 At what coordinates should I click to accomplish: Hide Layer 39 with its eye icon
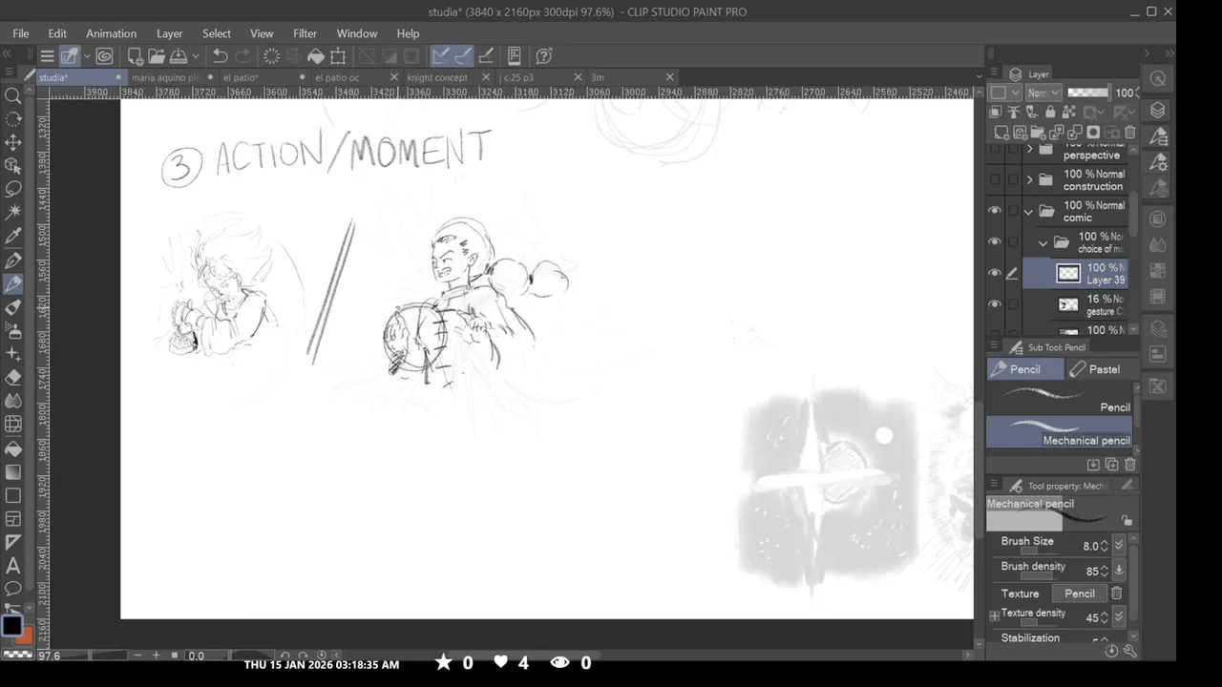click(x=995, y=273)
